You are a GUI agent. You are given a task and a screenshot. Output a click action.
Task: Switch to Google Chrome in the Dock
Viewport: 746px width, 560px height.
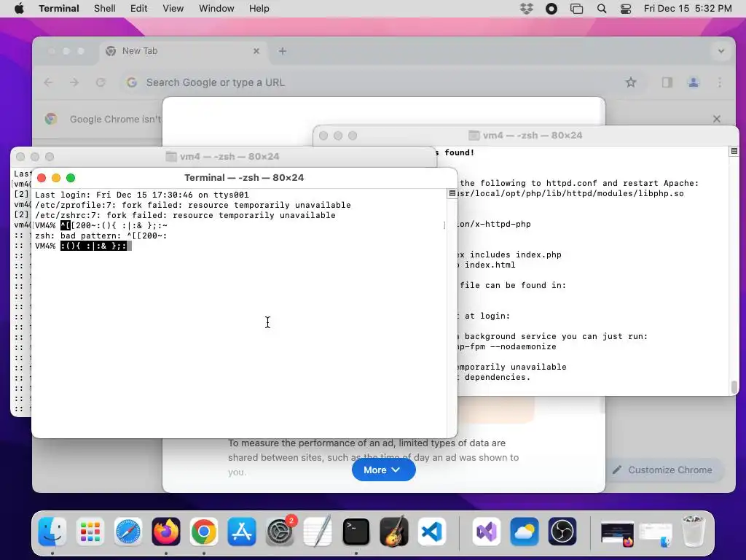(204, 532)
